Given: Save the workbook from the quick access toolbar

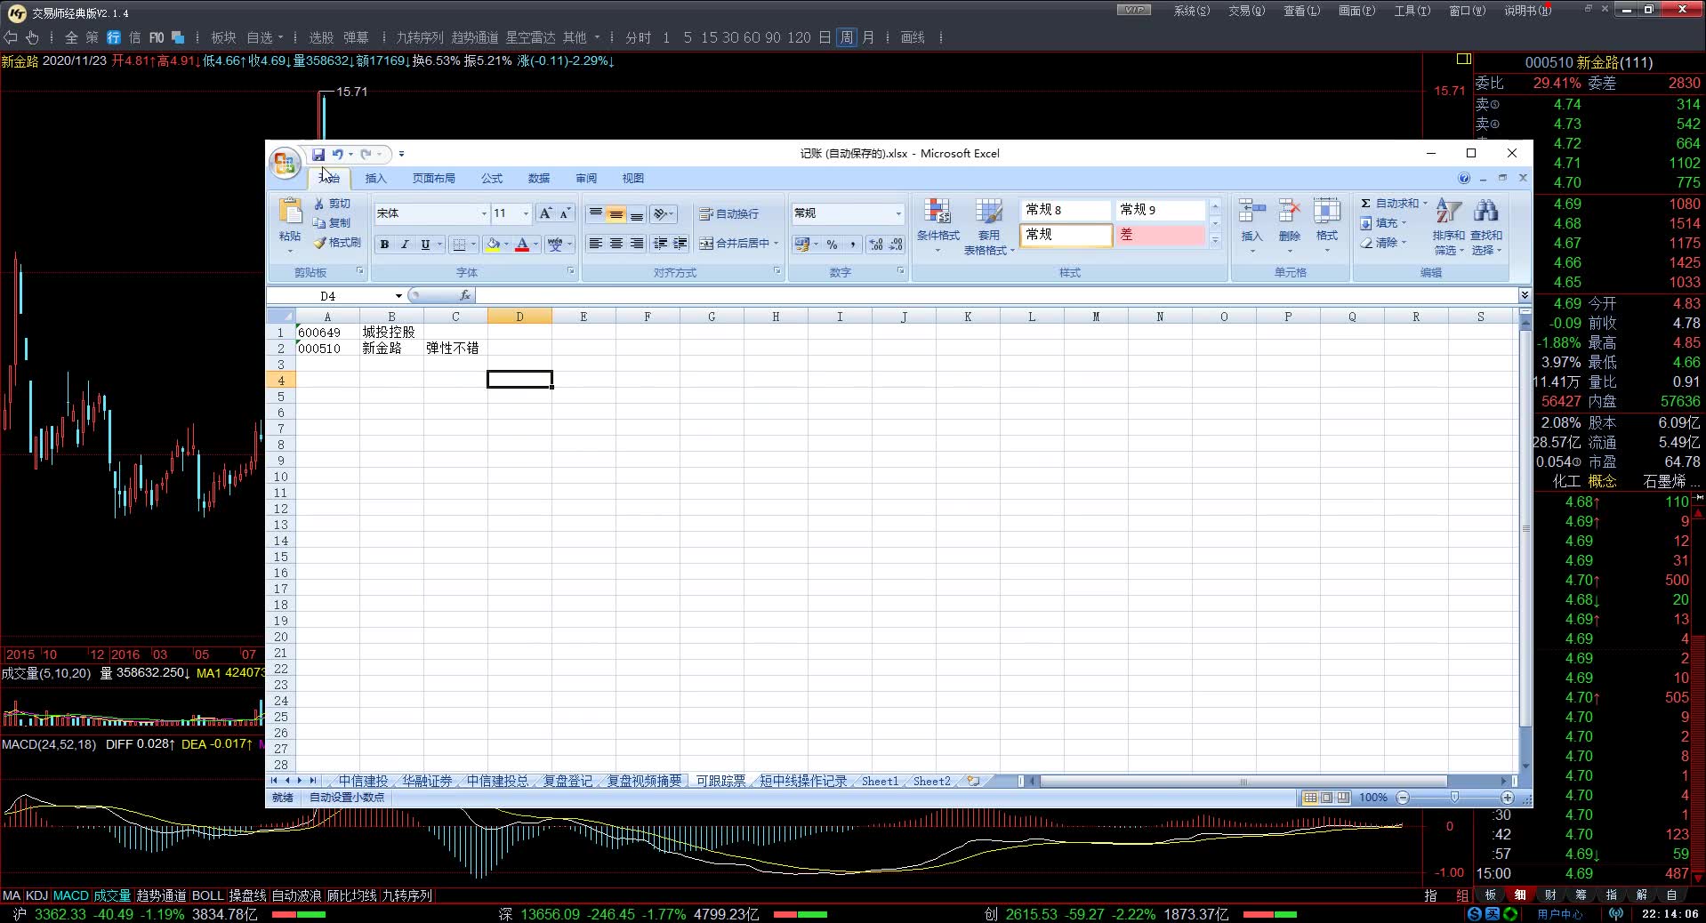Looking at the screenshot, I should [318, 154].
